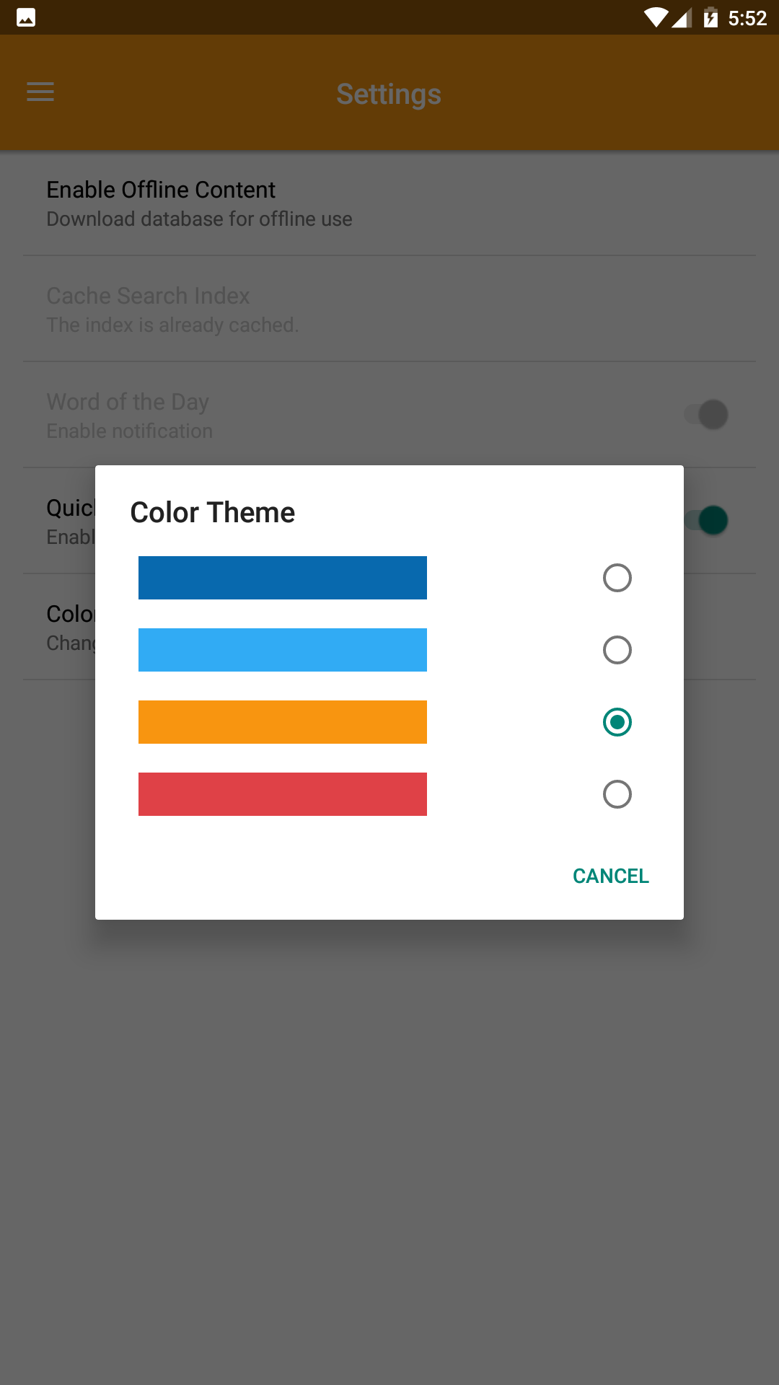Toggle the Quick search switch behind dialog
Viewport: 779px width, 1385px height.
pyautogui.click(x=710, y=520)
